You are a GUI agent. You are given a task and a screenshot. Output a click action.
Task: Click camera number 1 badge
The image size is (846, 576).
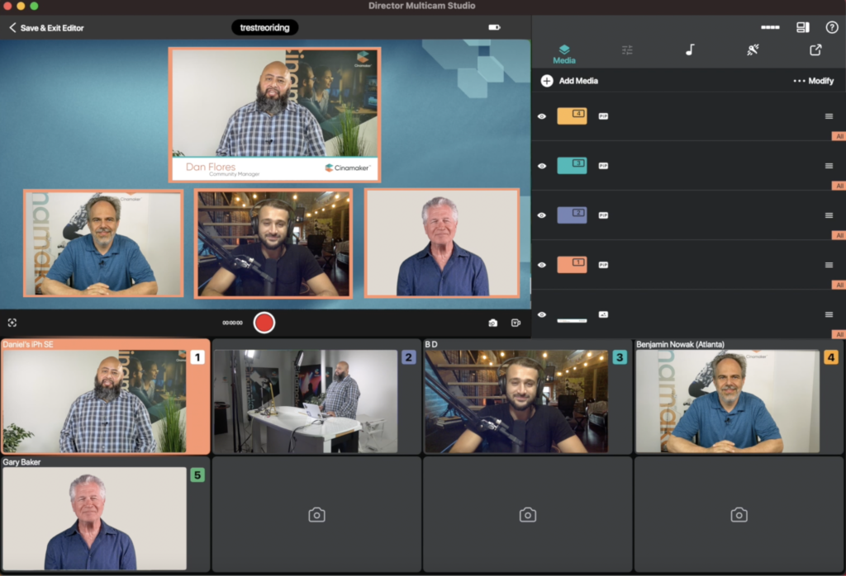point(197,357)
